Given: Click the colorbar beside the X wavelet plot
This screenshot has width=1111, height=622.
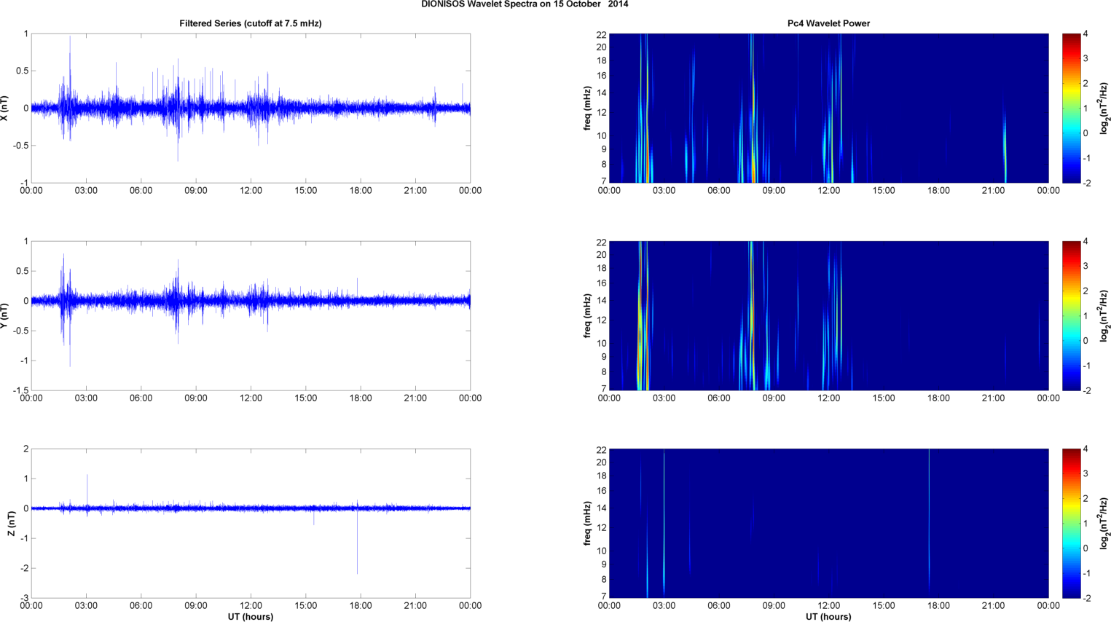Looking at the screenshot, I should pyautogui.click(x=1071, y=108).
